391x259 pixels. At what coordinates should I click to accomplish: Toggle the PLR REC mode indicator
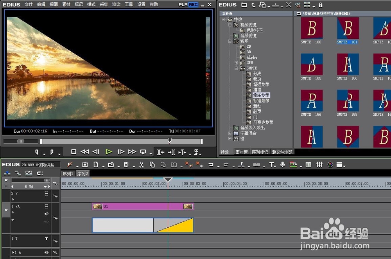pos(188,4)
